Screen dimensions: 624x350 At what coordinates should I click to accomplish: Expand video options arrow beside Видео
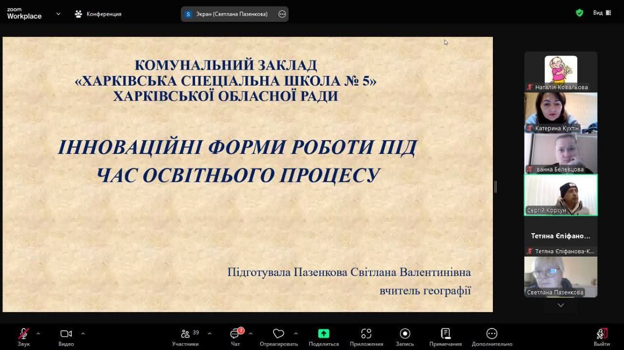[x=83, y=334]
